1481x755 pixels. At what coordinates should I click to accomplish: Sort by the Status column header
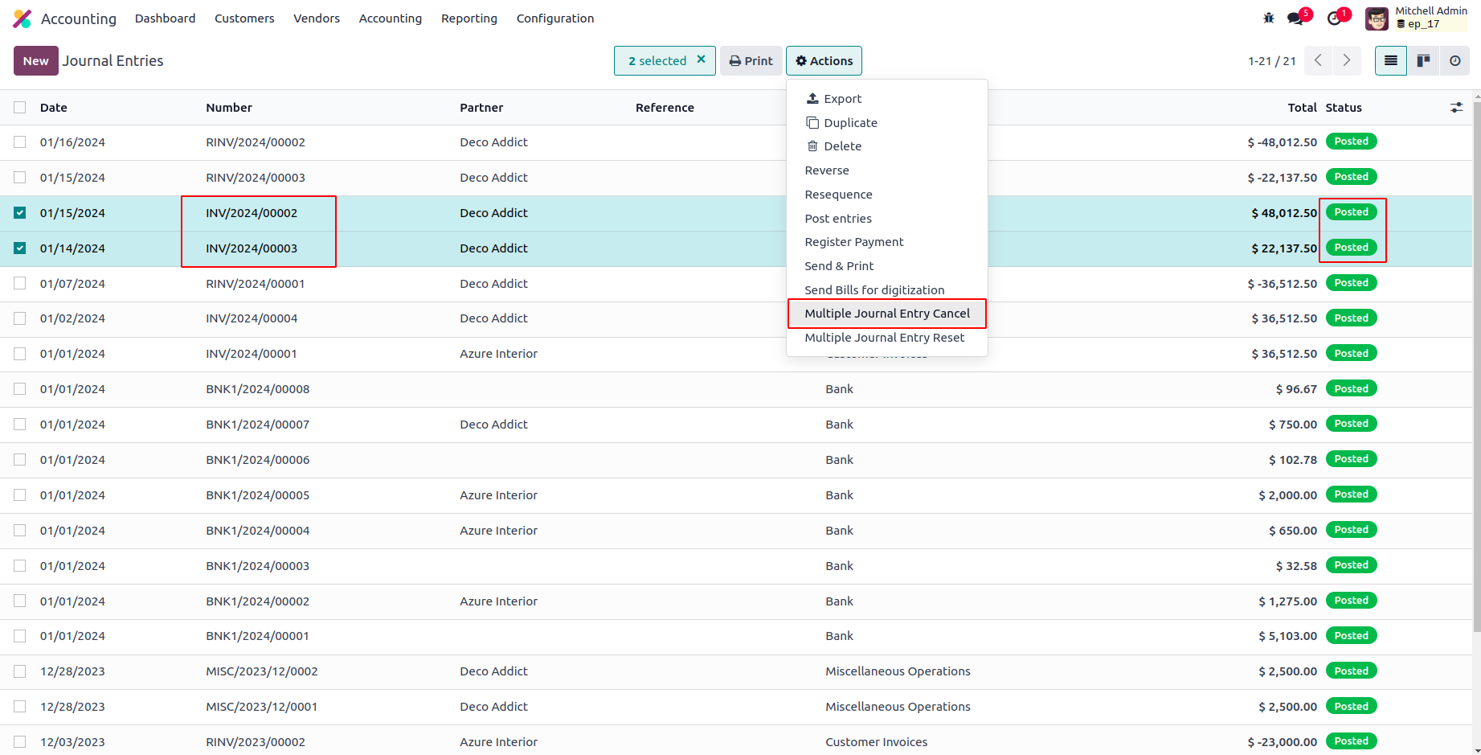pos(1344,108)
